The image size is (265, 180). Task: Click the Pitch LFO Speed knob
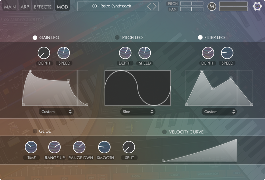tap(145, 53)
